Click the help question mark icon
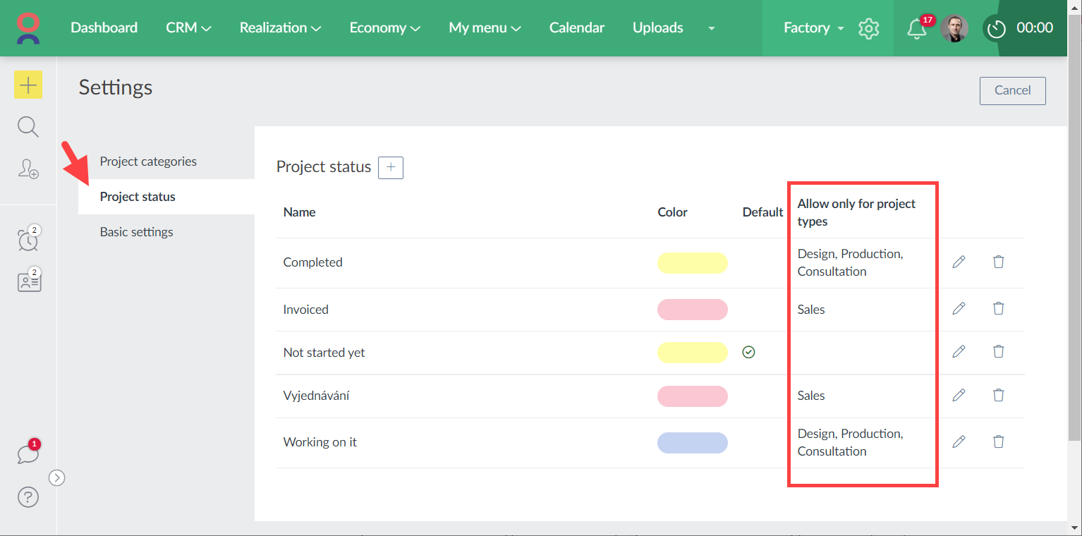This screenshot has width=1082, height=536. 28,497
